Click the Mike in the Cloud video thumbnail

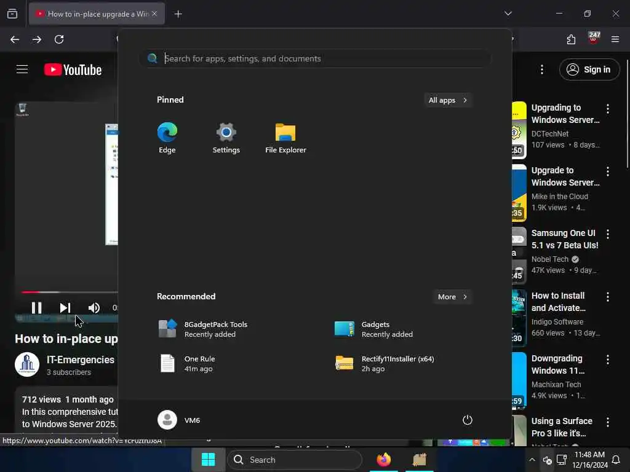pyautogui.click(x=519, y=193)
